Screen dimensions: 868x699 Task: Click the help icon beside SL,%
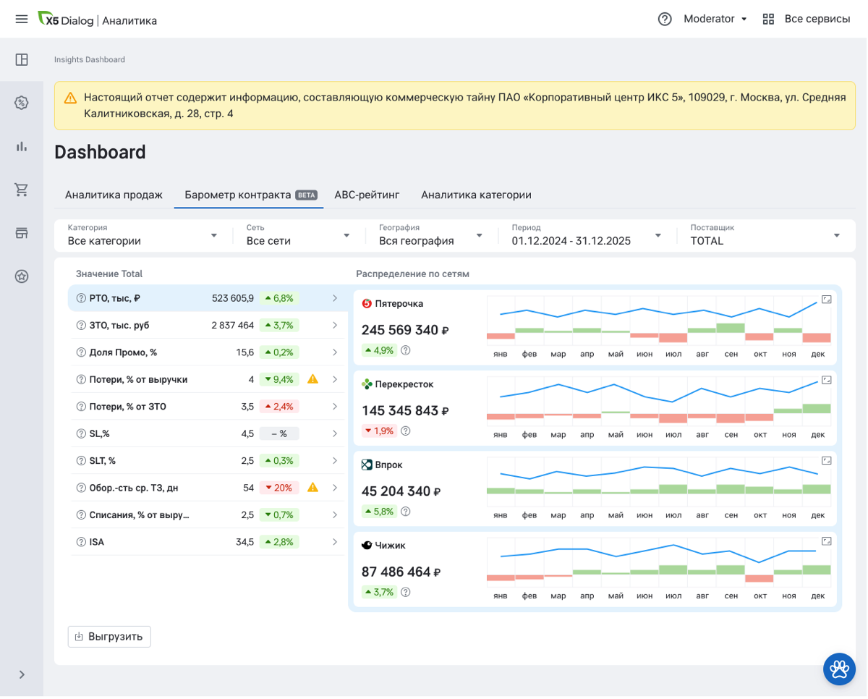pos(81,433)
